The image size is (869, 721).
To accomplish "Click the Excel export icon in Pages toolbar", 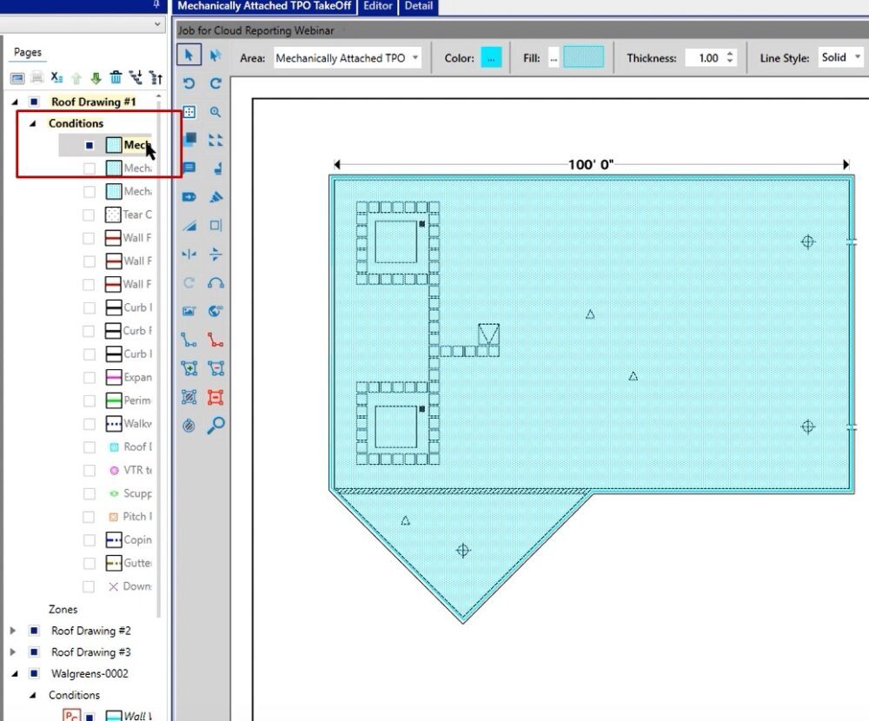I will [56, 78].
